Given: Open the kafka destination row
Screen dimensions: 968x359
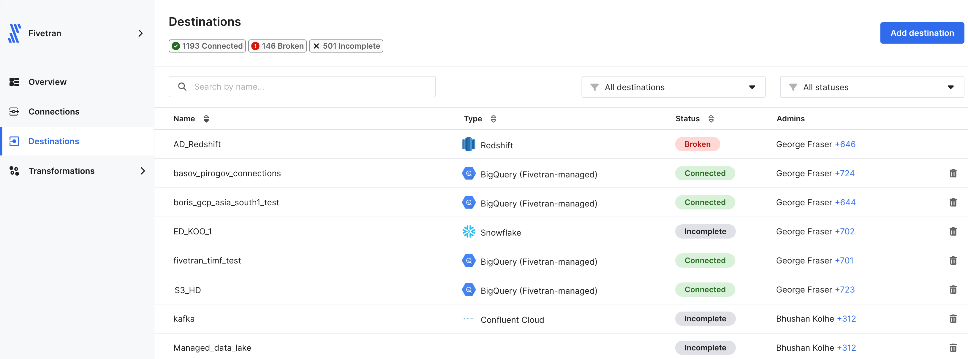Looking at the screenshot, I should [561, 319].
